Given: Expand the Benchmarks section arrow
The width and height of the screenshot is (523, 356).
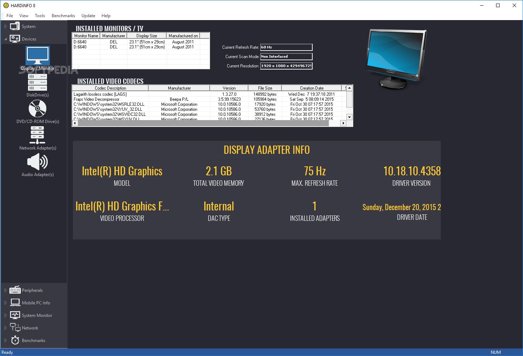Looking at the screenshot, I should [5, 341].
